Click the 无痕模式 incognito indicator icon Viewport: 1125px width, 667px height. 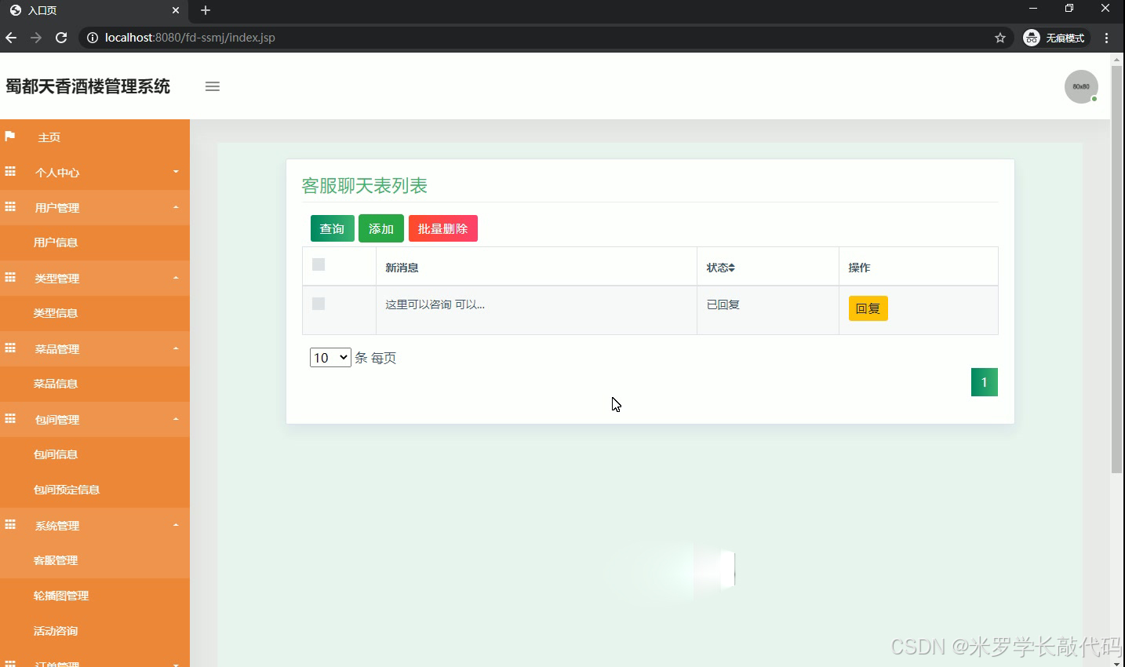pyautogui.click(x=1031, y=37)
